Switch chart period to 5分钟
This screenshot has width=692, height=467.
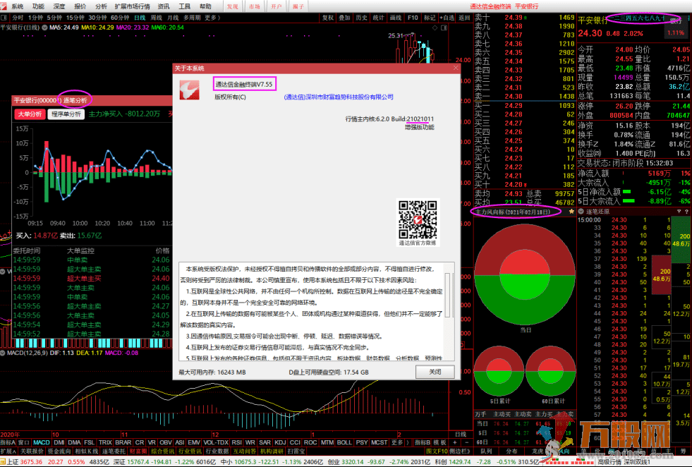point(54,18)
